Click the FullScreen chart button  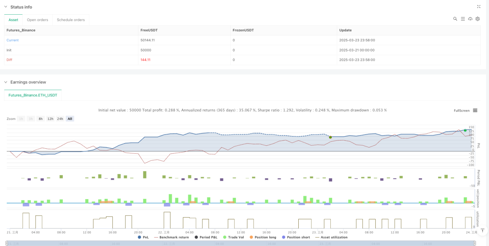click(462, 110)
